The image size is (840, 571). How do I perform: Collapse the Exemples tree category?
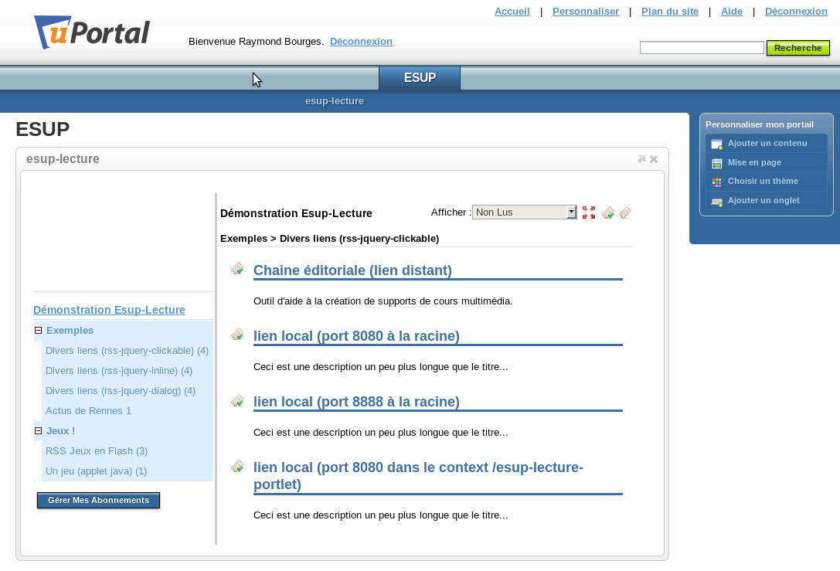39,331
